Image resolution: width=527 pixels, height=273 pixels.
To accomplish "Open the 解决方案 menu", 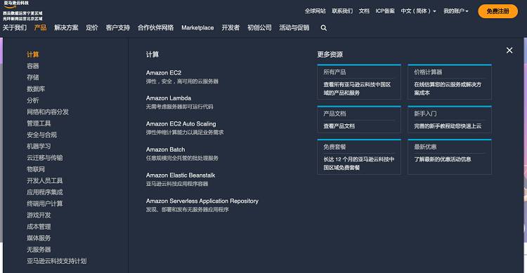I will (66, 27).
